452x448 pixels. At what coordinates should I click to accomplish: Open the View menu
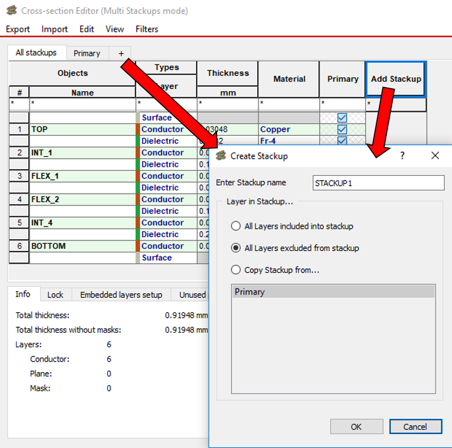[x=114, y=29]
